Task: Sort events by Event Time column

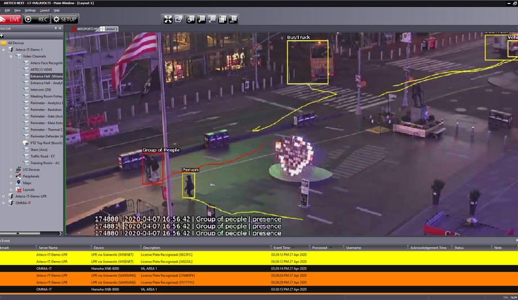Action: [290, 248]
